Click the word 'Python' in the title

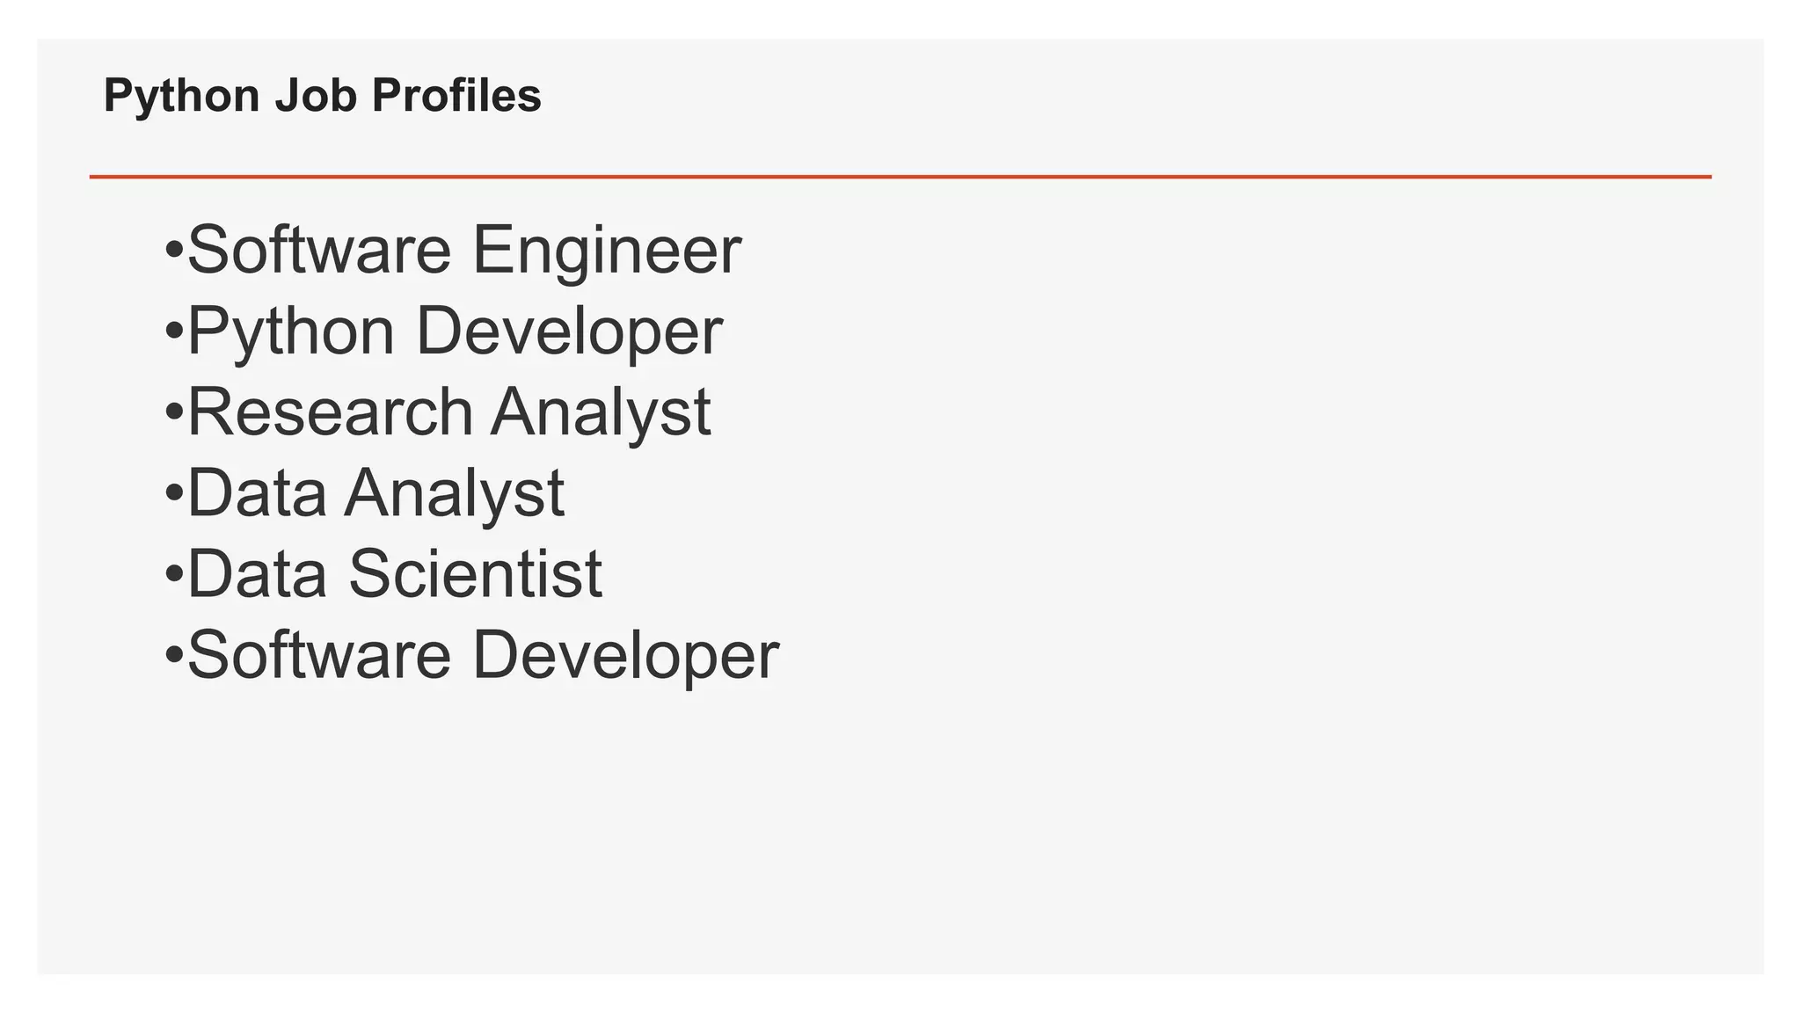(x=182, y=95)
